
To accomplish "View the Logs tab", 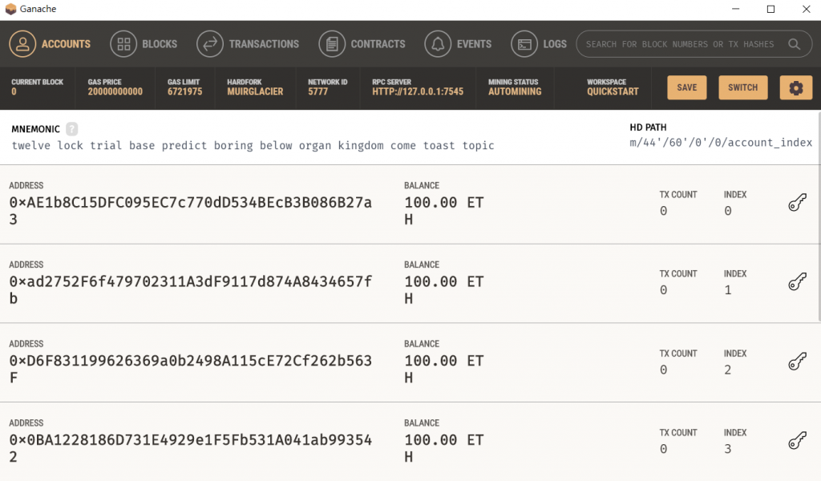I will (539, 44).
